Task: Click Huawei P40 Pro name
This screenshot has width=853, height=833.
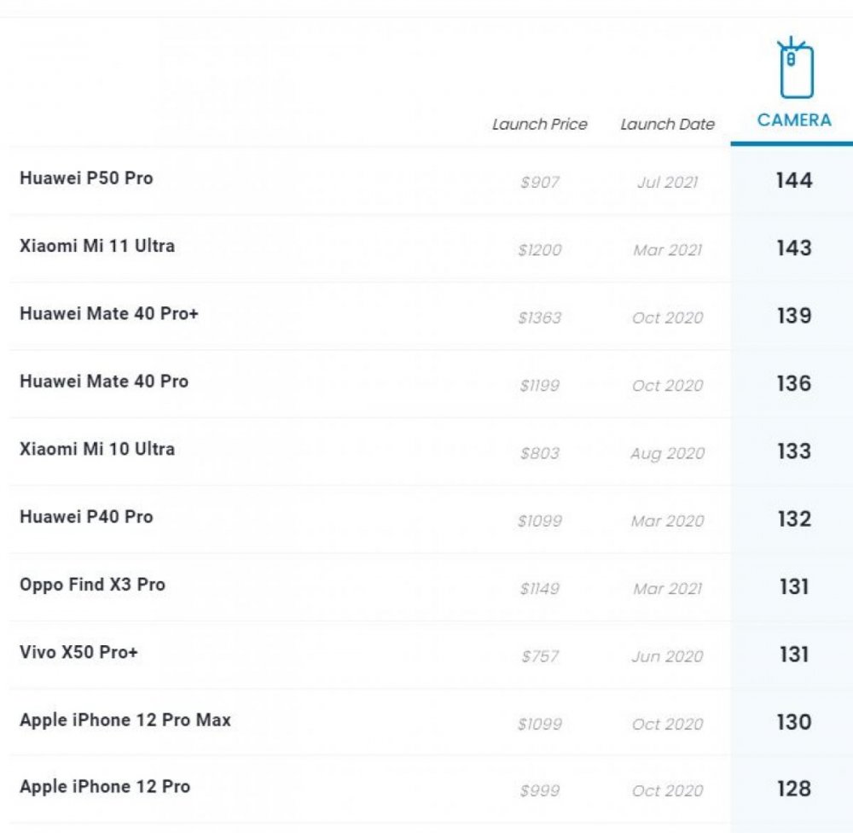Action: pyautogui.click(x=86, y=516)
